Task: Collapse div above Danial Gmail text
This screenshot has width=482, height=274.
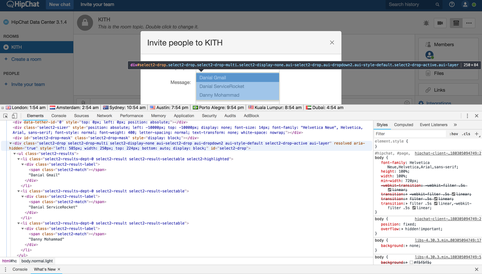Action: (x=23, y=164)
